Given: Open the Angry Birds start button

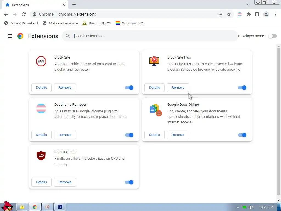Looking at the screenshot, I should coord(8,206).
